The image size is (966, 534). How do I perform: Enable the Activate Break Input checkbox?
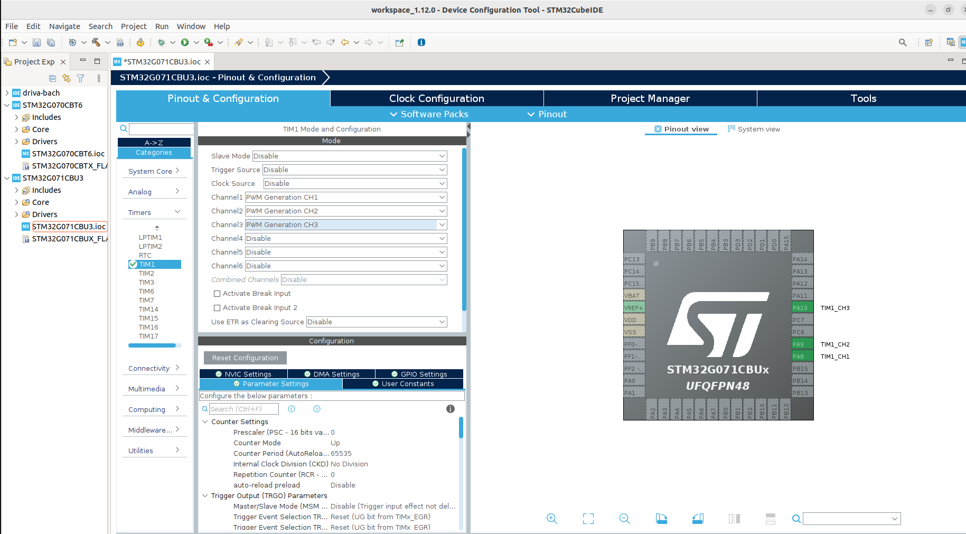coord(217,294)
